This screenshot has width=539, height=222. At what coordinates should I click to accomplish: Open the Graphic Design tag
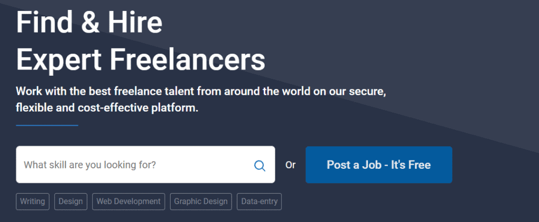201,201
